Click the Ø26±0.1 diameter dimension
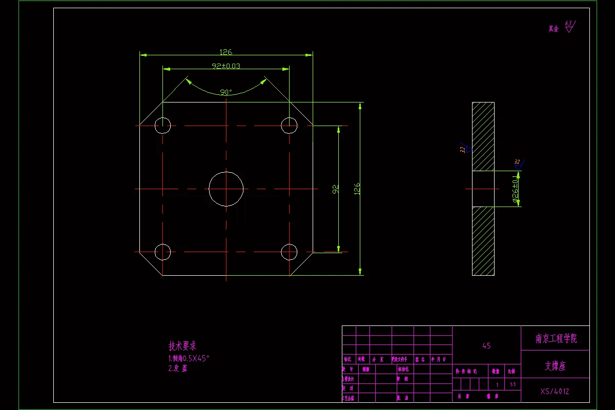Image resolution: width=615 pixels, height=410 pixels. click(x=515, y=189)
